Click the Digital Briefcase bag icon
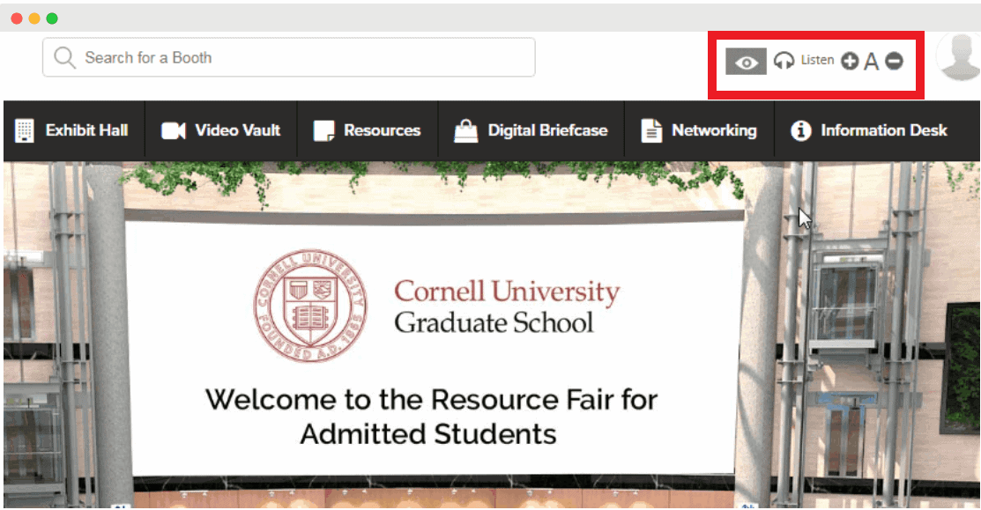This screenshot has height=510, width=981. tap(465, 130)
